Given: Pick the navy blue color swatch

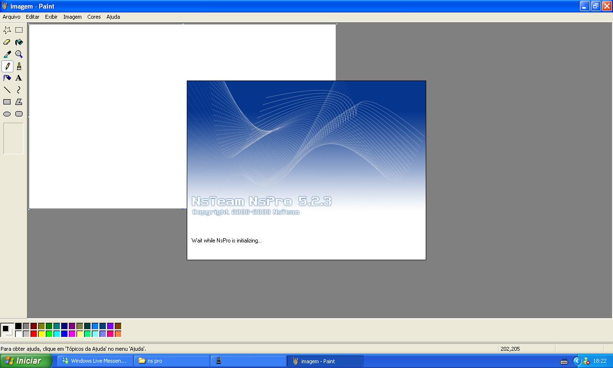Looking at the screenshot, I should tap(64, 326).
